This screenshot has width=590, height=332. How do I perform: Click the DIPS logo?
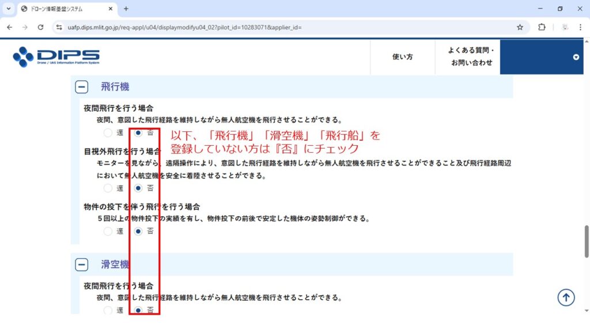[56, 56]
